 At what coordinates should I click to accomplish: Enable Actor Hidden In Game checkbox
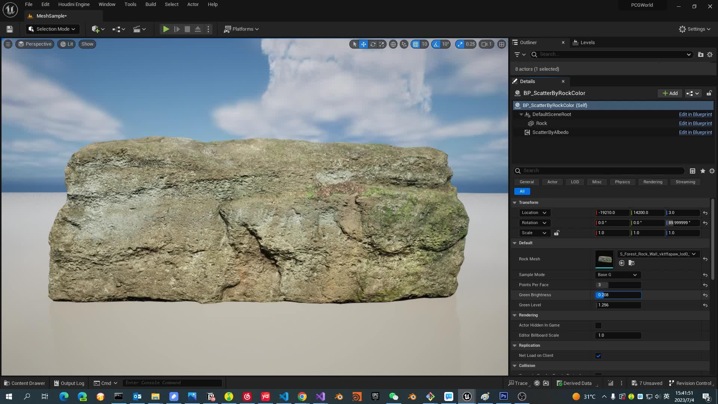pos(598,325)
